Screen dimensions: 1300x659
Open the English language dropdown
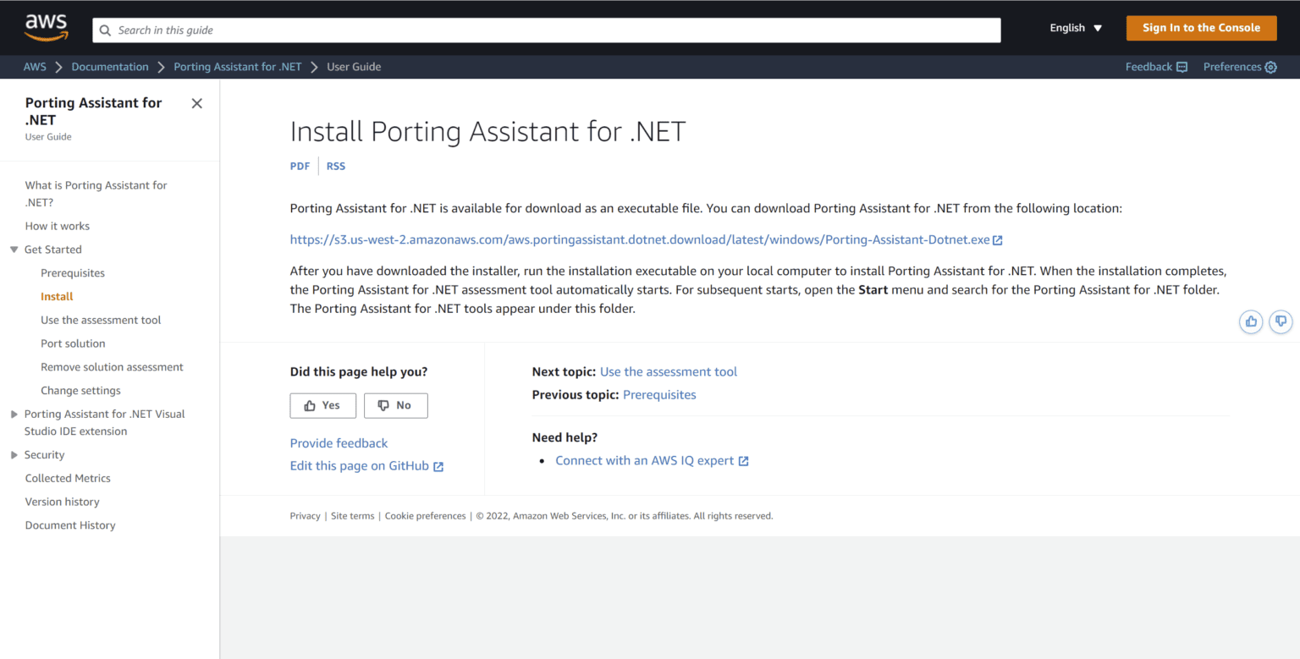click(1074, 27)
